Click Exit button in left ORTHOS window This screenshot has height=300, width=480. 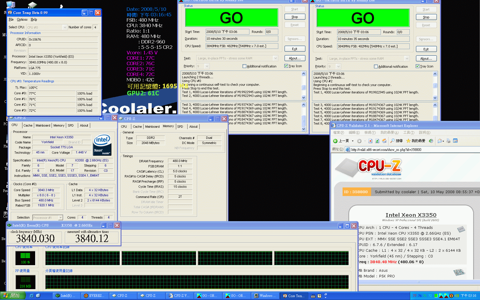[295, 49]
